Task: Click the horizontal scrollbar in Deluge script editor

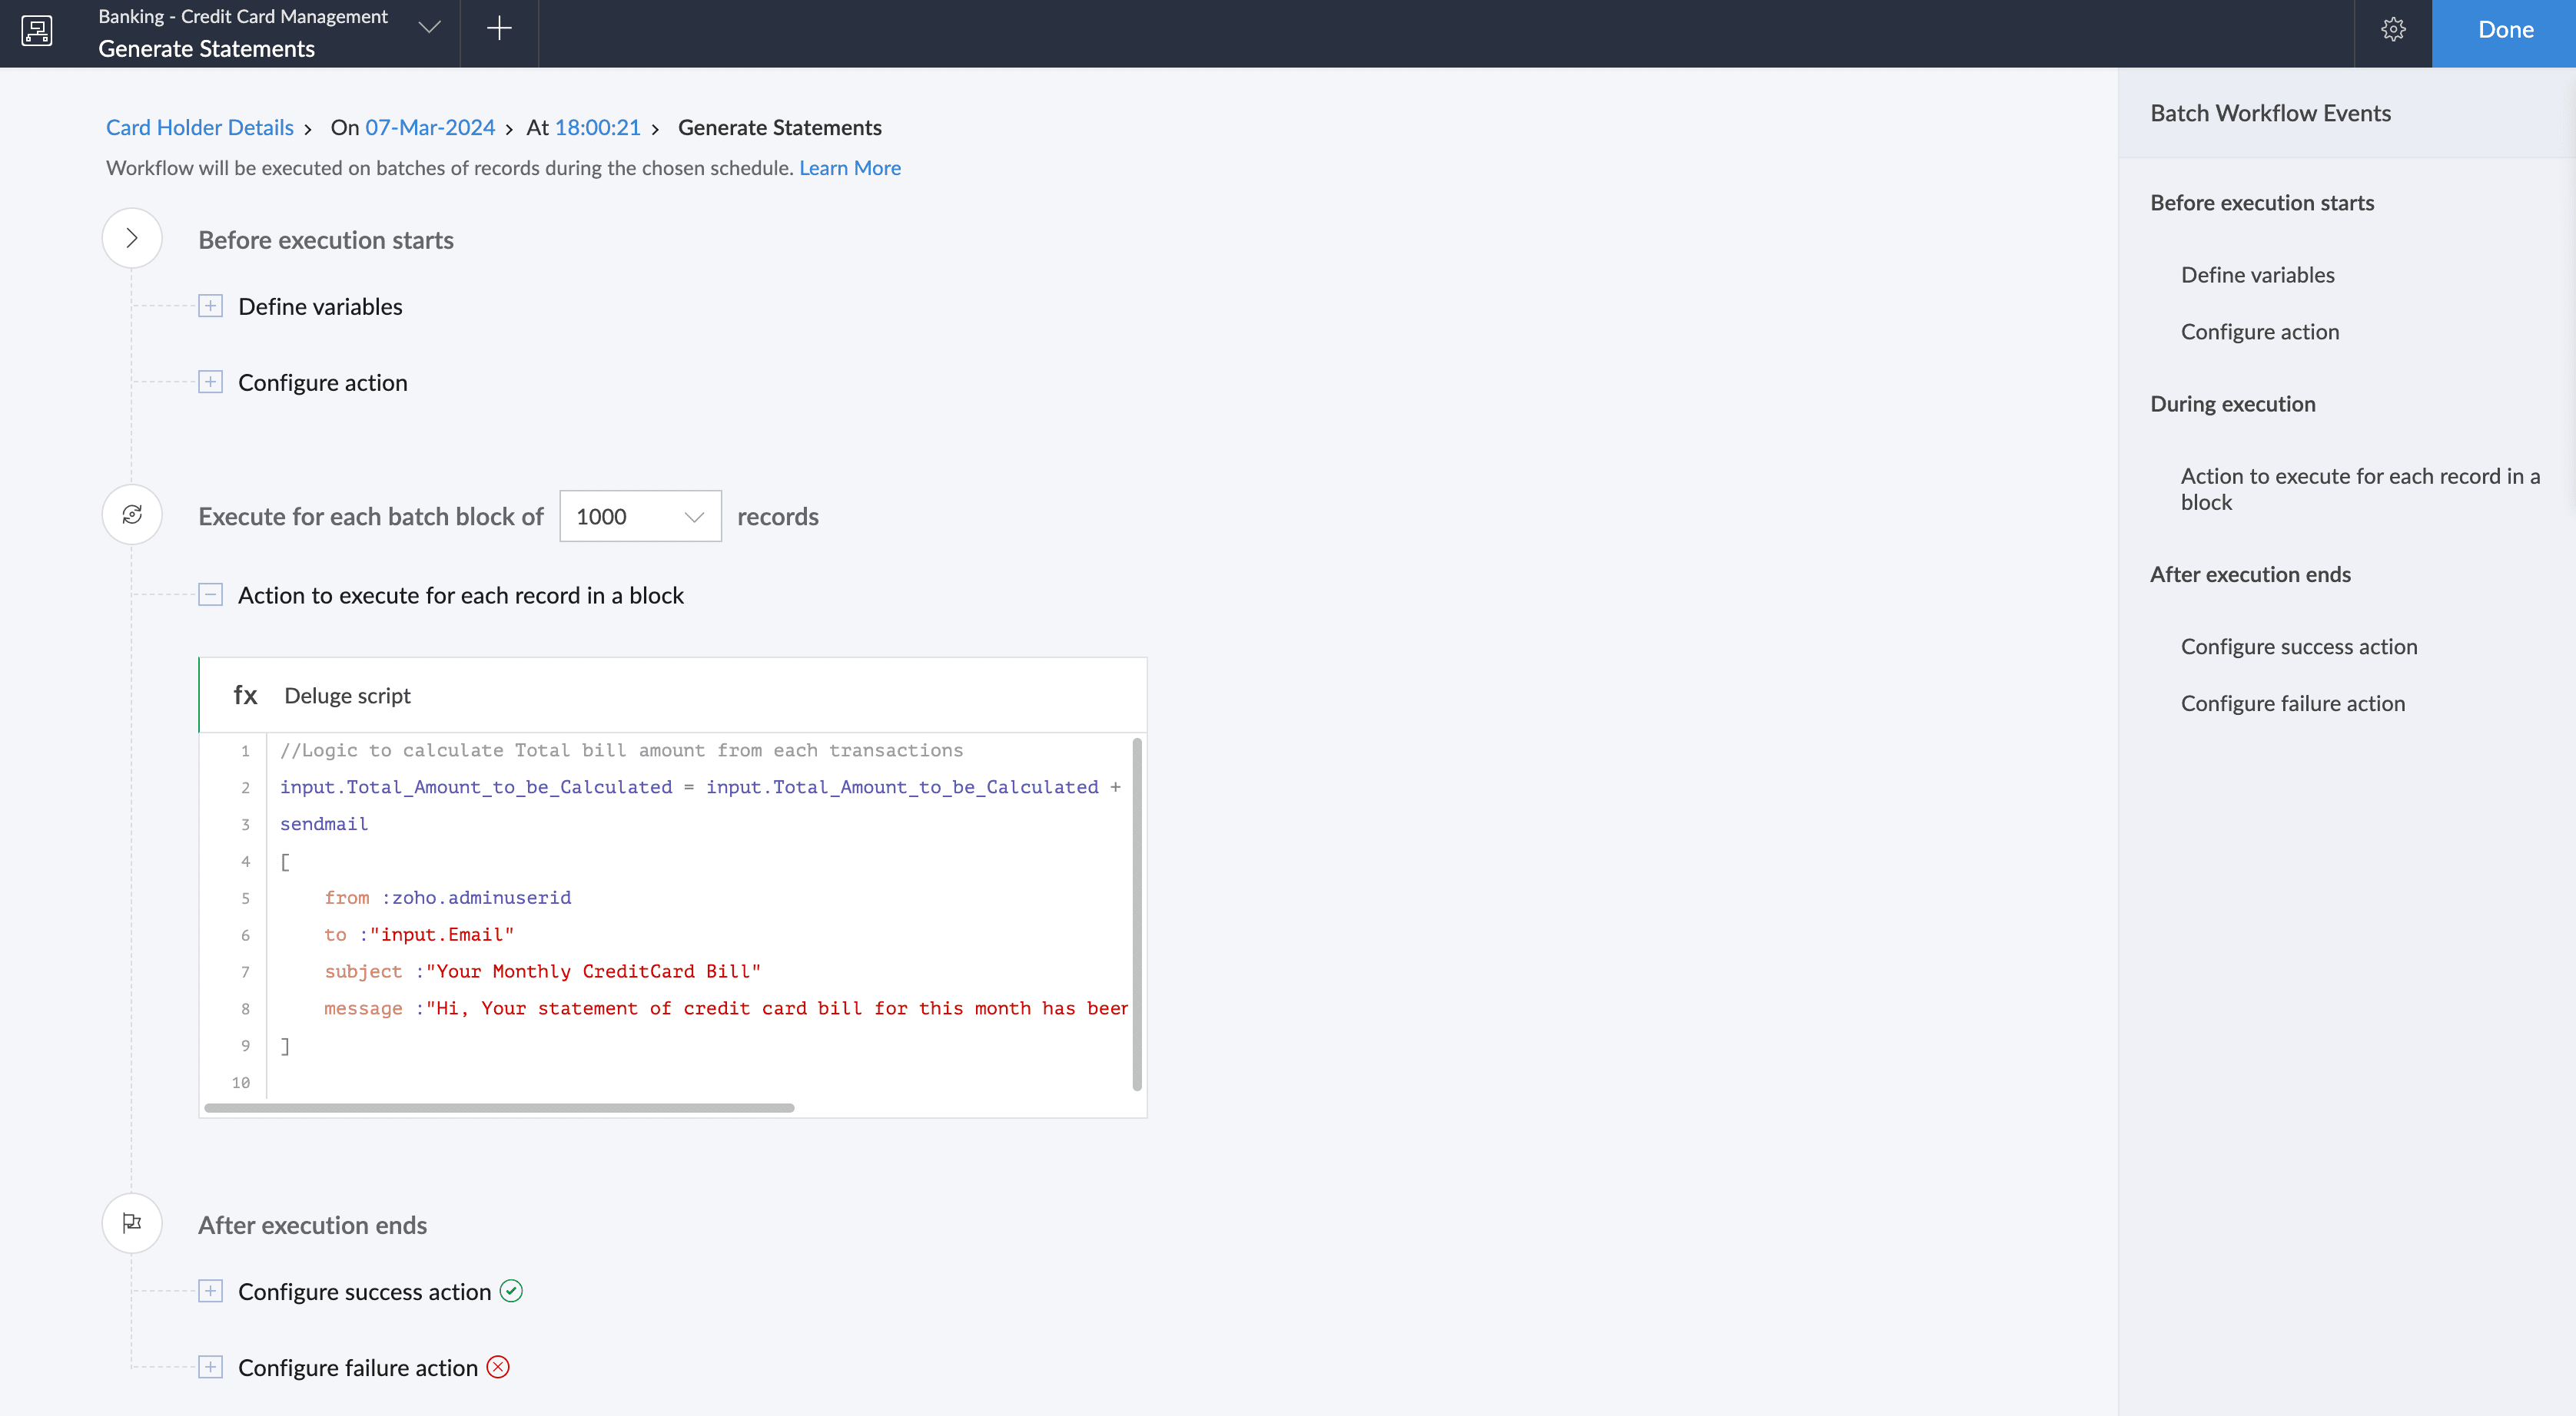Action: [499, 1107]
